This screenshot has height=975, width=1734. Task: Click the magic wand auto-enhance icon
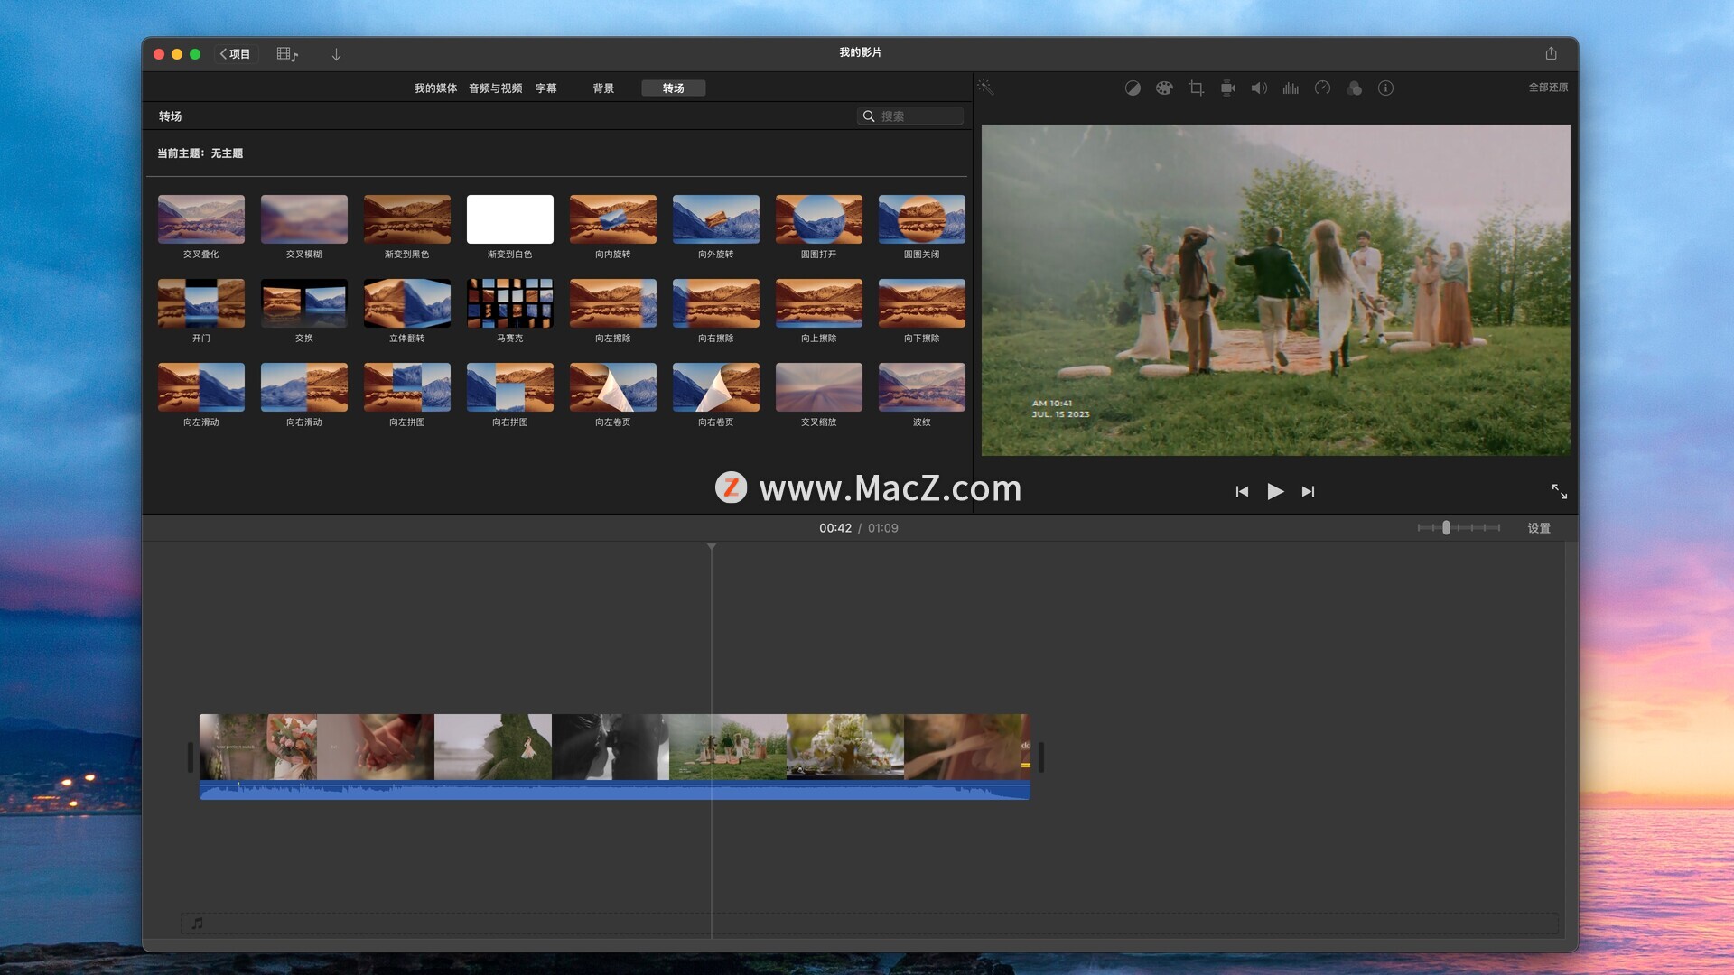pyautogui.click(x=985, y=88)
